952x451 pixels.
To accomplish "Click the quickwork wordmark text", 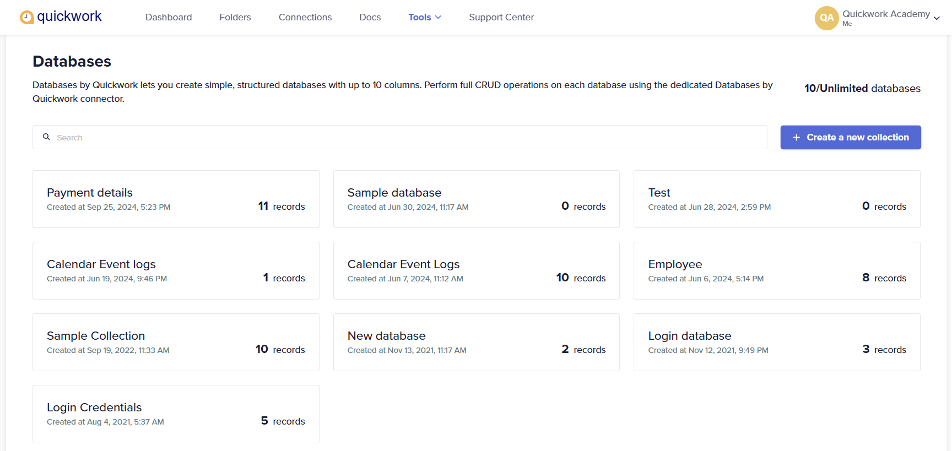I will click(x=69, y=17).
